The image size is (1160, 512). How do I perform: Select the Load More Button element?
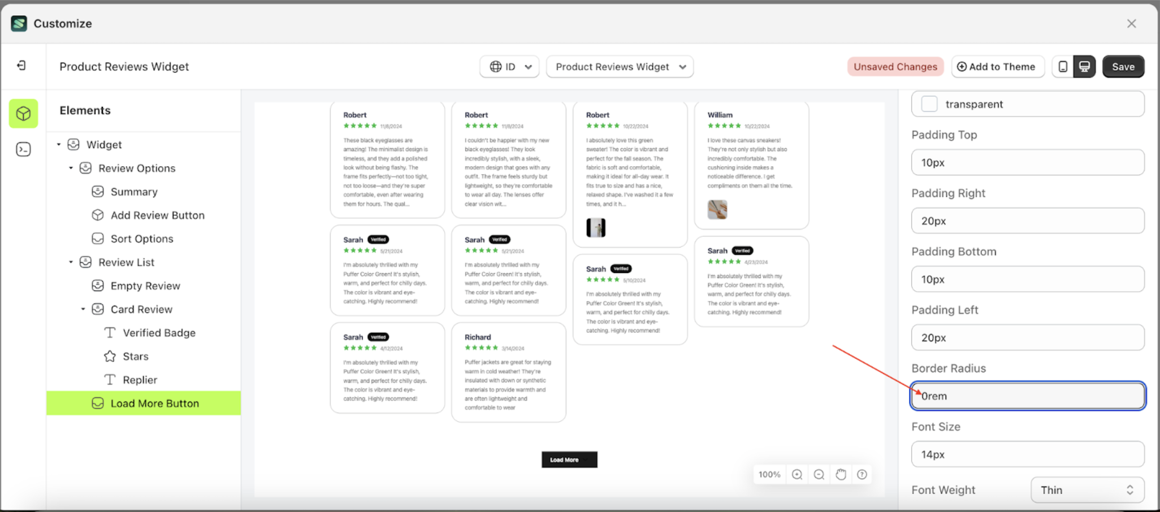click(155, 403)
